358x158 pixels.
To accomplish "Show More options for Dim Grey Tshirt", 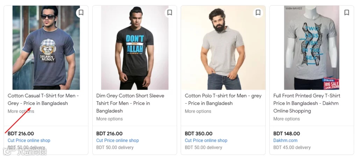I will [109, 119].
